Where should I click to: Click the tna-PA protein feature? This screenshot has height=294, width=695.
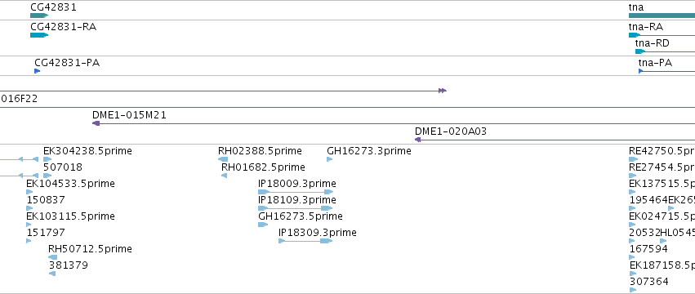point(666,71)
